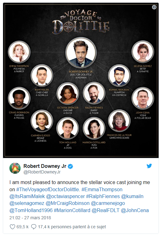Click the info icon on the image
The image size is (162, 237).
tap(154, 7)
